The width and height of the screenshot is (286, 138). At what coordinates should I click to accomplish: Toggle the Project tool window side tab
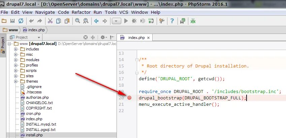pyautogui.click(x=3, y=45)
